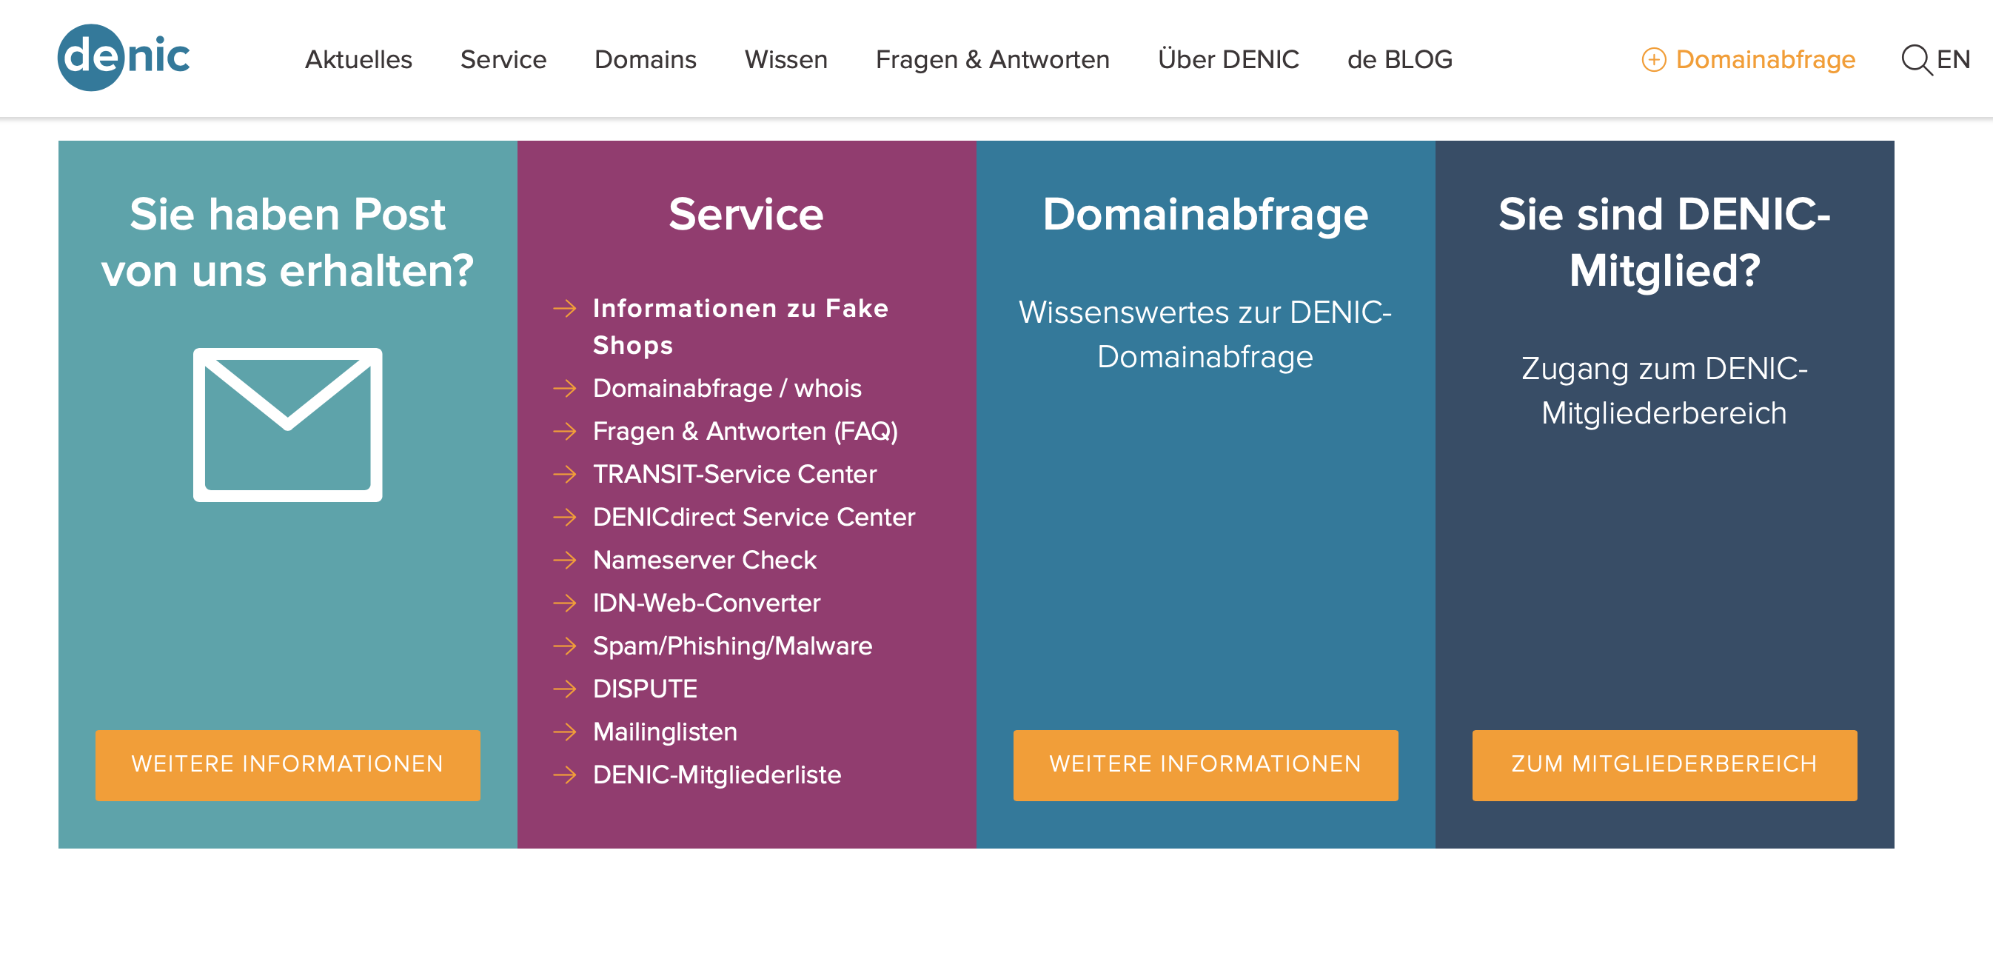Open the search magnifier icon
Screen dimensions: 1993x970
1917,59
